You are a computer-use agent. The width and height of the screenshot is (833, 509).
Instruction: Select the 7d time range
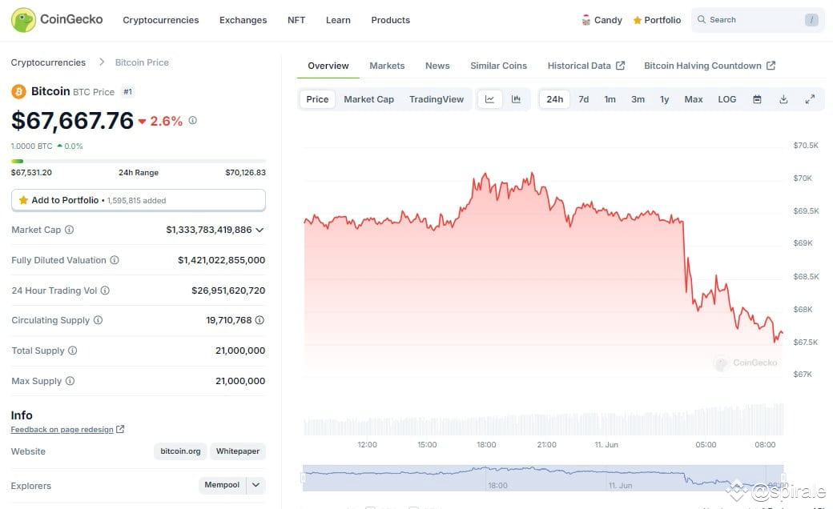tap(583, 99)
